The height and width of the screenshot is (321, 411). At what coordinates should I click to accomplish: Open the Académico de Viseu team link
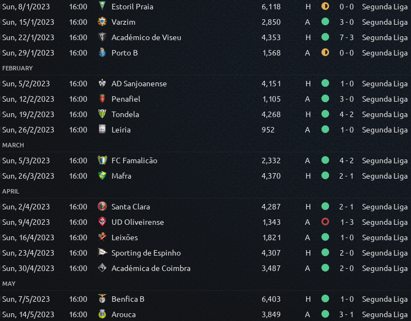pos(146,37)
